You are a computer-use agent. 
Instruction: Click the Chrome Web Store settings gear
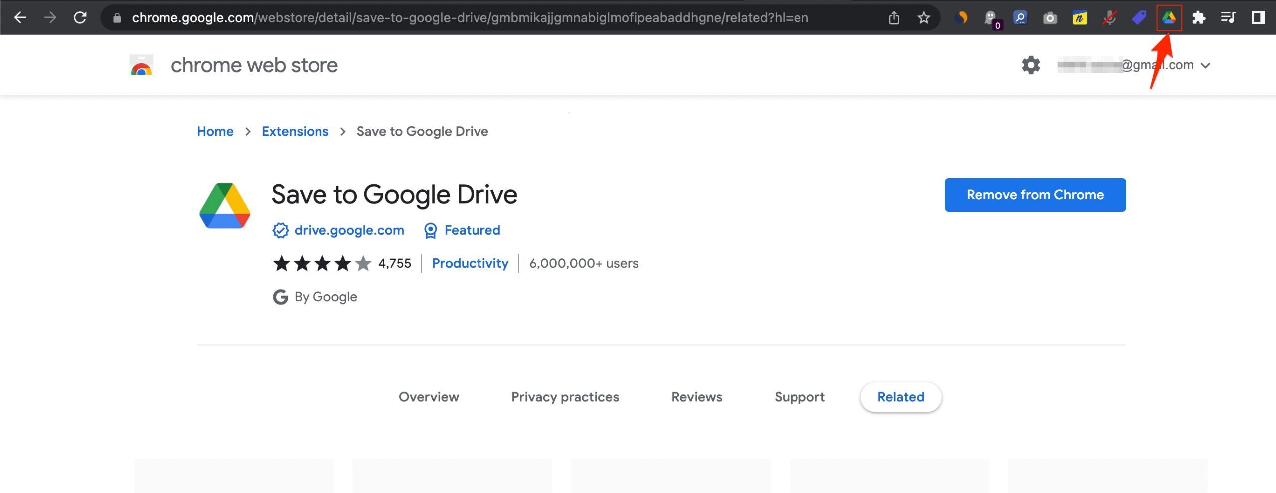click(x=1030, y=65)
